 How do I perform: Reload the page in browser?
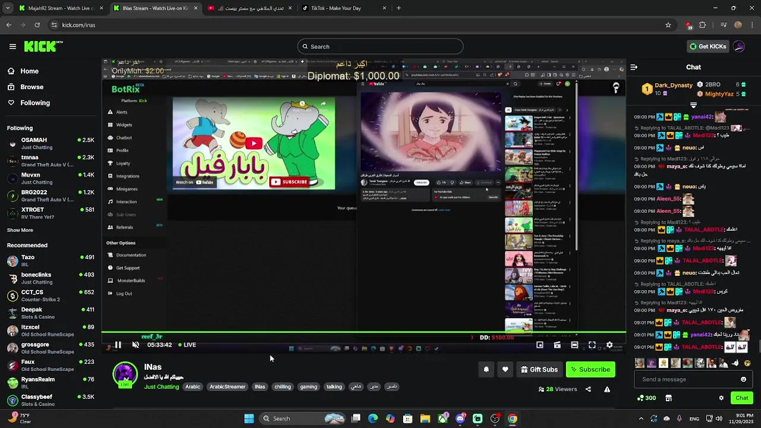tap(37, 25)
